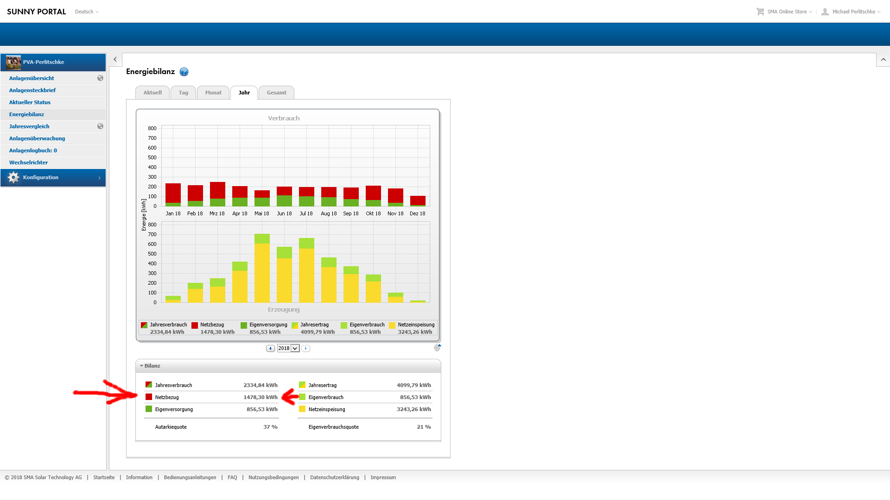This screenshot has width=890, height=500.
Task: Collapse the left sidebar with arrow
Action: [115, 59]
